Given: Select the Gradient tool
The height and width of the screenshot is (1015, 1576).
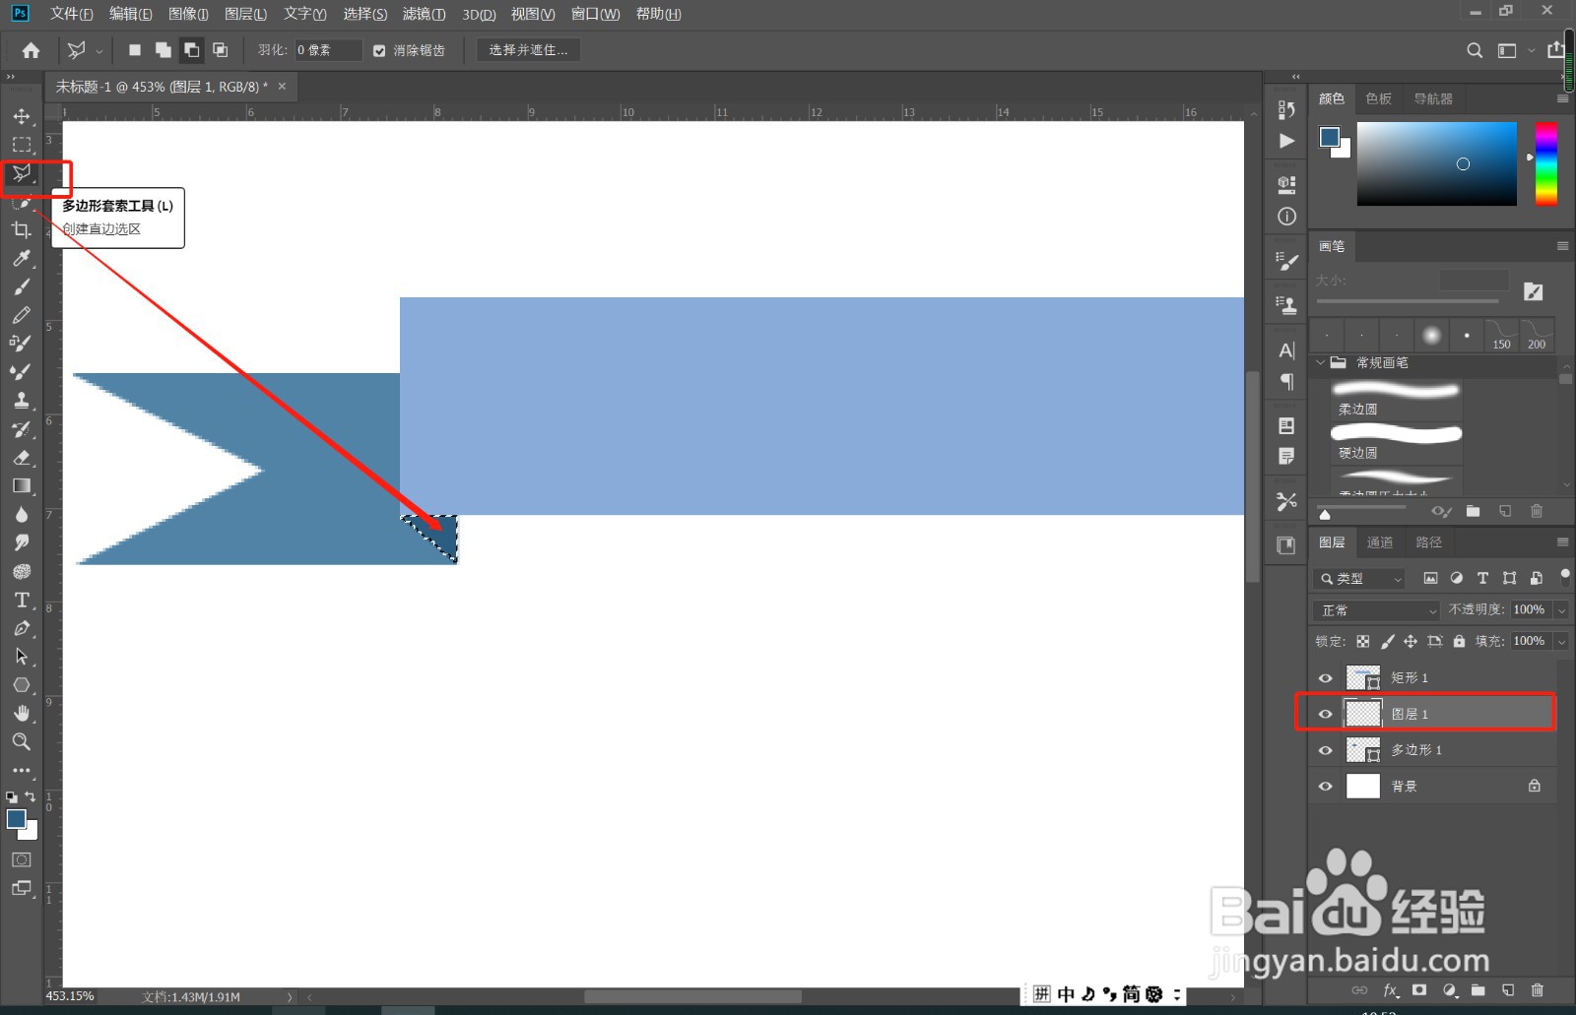Looking at the screenshot, I should (22, 485).
